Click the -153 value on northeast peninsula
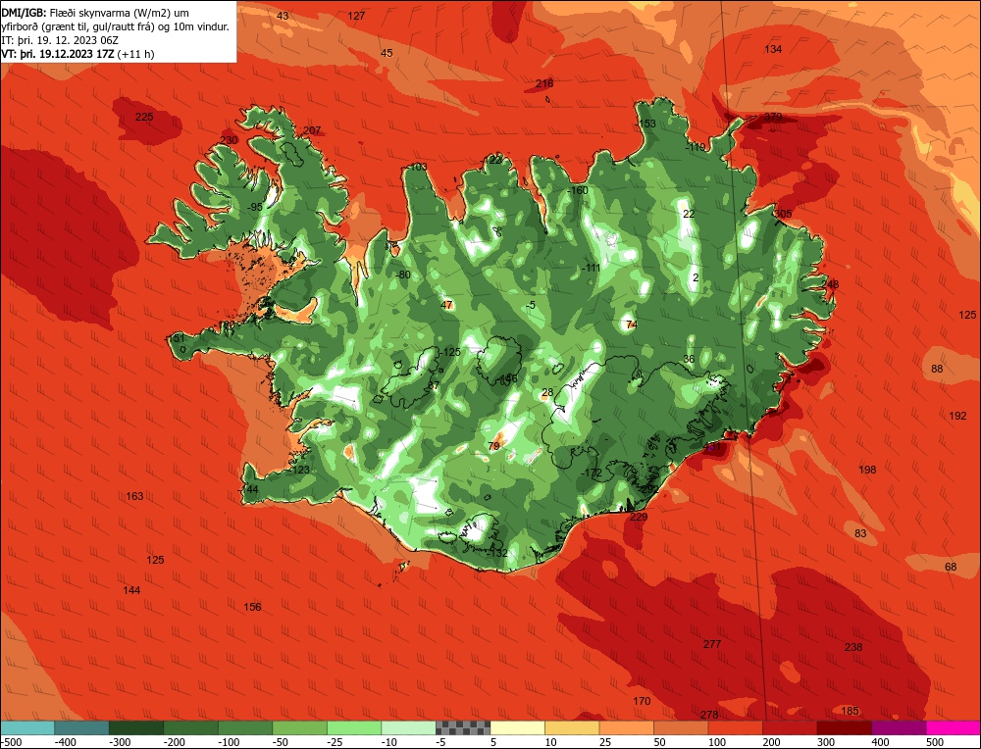Image resolution: width=981 pixels, height=749 pixels. tap(645, 124)
